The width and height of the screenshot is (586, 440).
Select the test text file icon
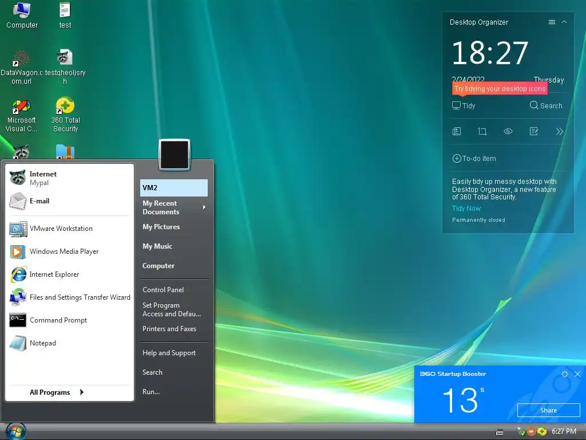pos(65,15)
